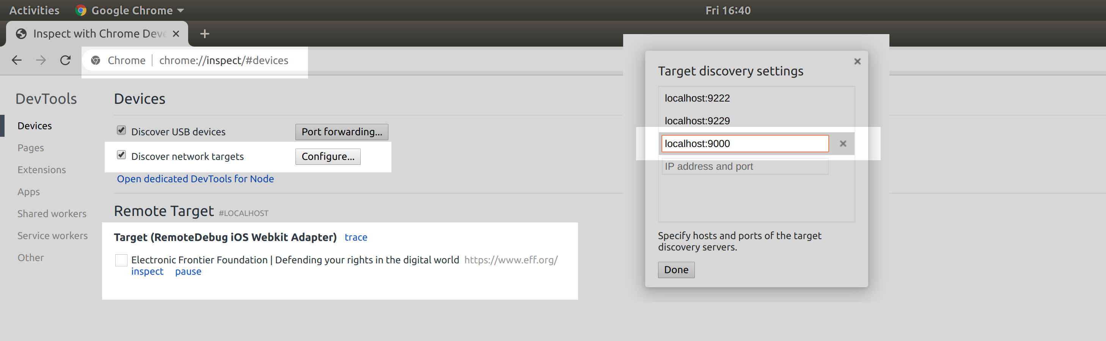Viewport: 1106px width, 341px height.
Task: Click the pause link for eff.org
Action: (188, 272)
